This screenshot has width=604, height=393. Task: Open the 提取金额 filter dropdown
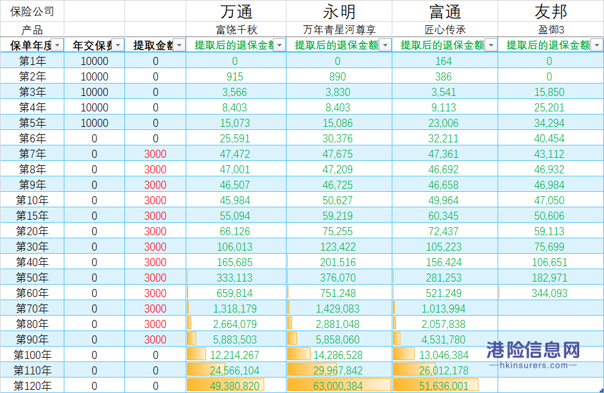coord(179,45)
